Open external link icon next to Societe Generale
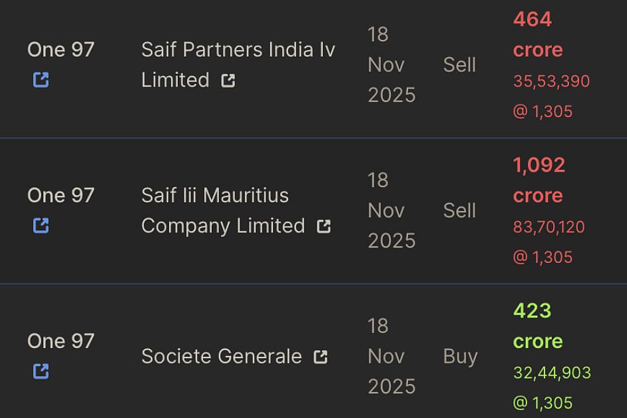 pos(321,357)
